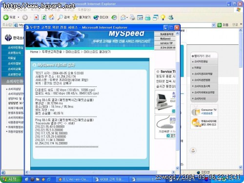The image size is (244, 183).
Task: Click the yellow light bulb toolbar icon
Action: 163,17
